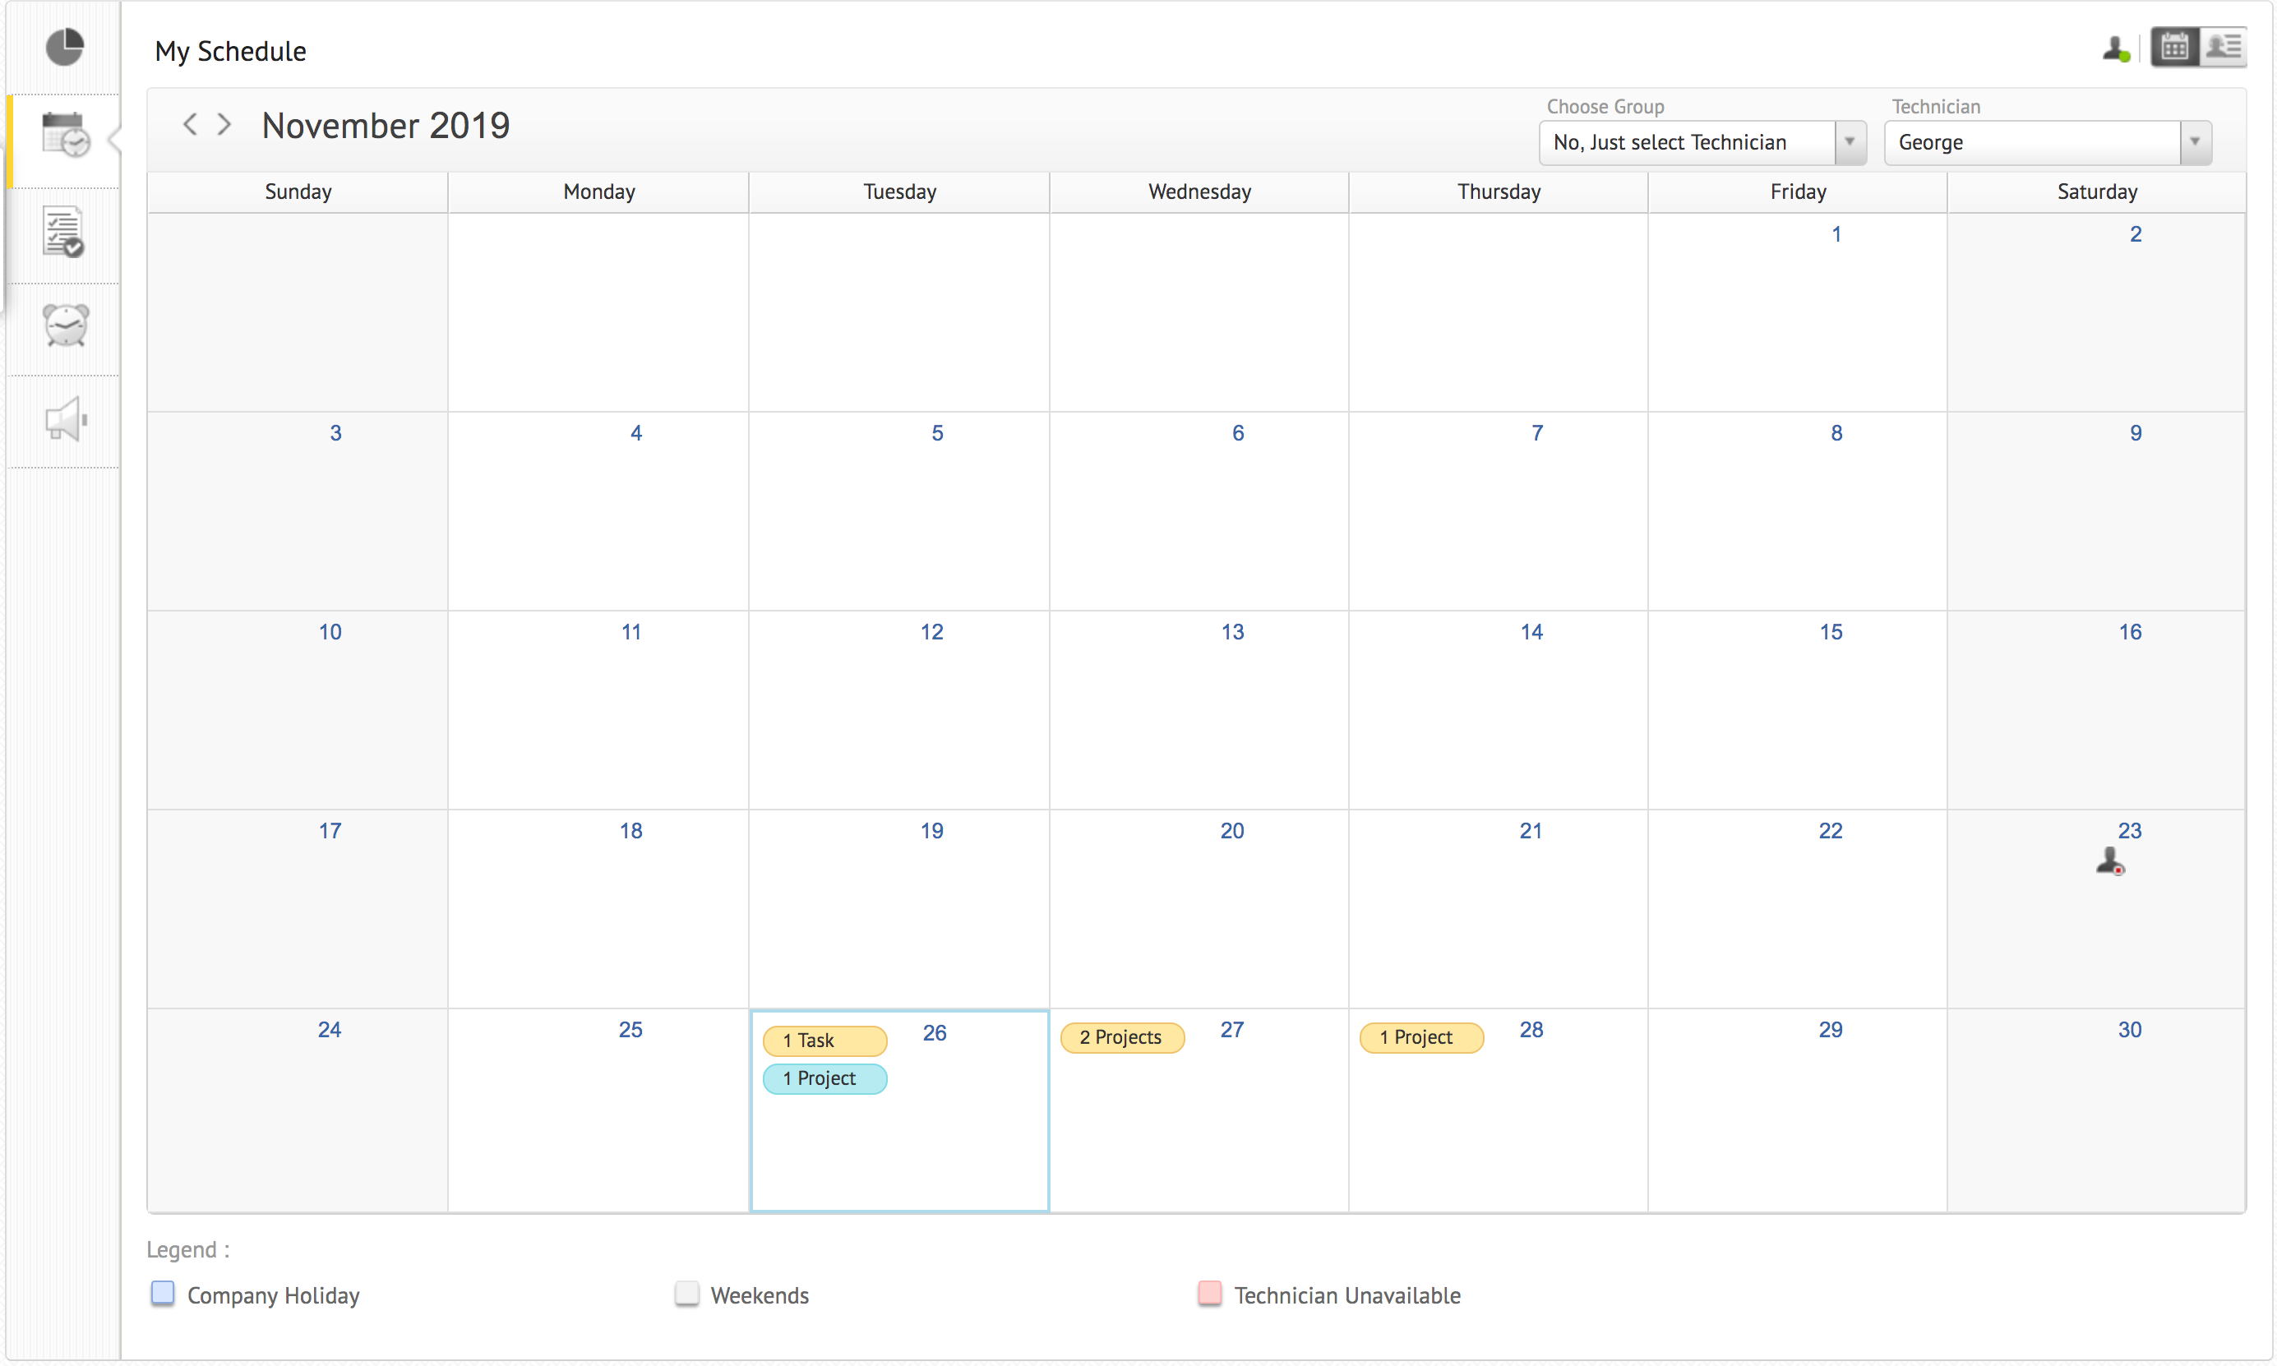The width and height of the screenshot is (2277, 1366).
Task: Open the announcements megaphone icon
Action: click(x=65, y=420)
